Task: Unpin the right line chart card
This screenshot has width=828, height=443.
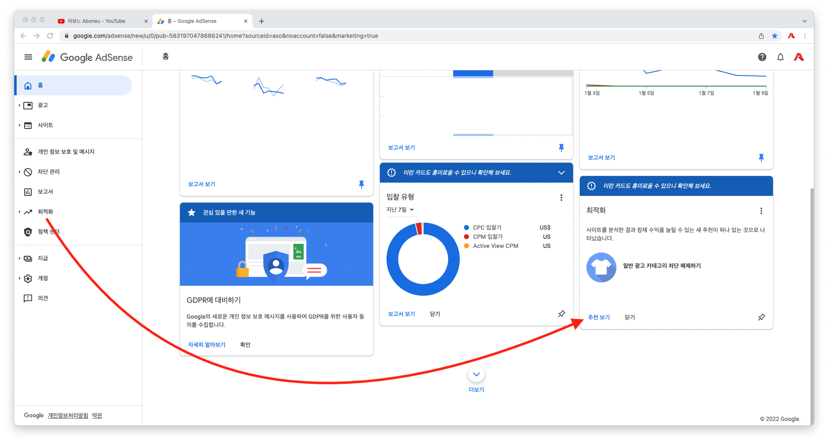Action: point(761,158)
